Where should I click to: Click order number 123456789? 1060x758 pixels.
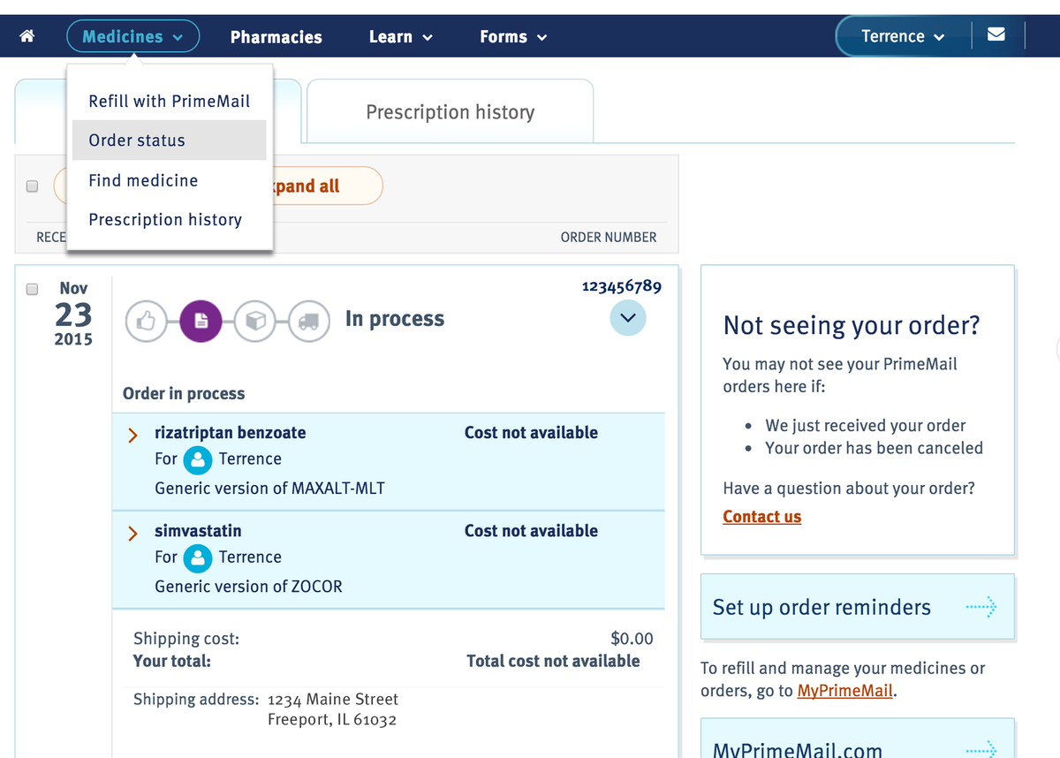click(x=622, y=286)
